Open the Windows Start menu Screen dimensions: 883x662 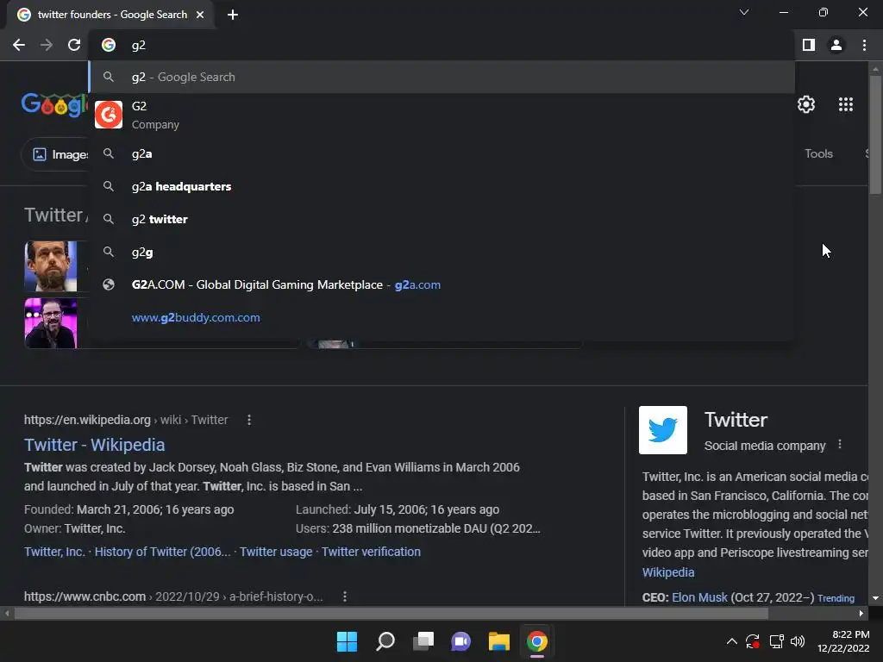pyautogui.click(x=347, y=641)
